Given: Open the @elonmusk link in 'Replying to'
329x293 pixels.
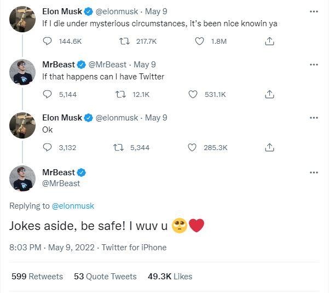Looking at the screenshot, I should click(73, 206).
